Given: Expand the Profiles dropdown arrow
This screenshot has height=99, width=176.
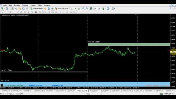Looking at the screenshot, I should (9, 9).
